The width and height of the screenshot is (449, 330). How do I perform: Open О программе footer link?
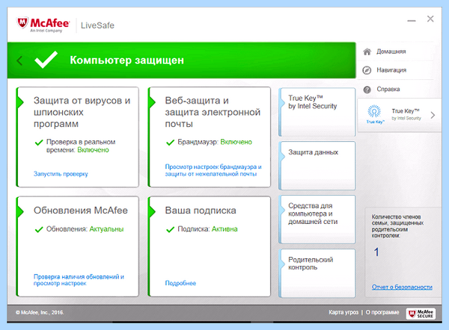(382, 312)
